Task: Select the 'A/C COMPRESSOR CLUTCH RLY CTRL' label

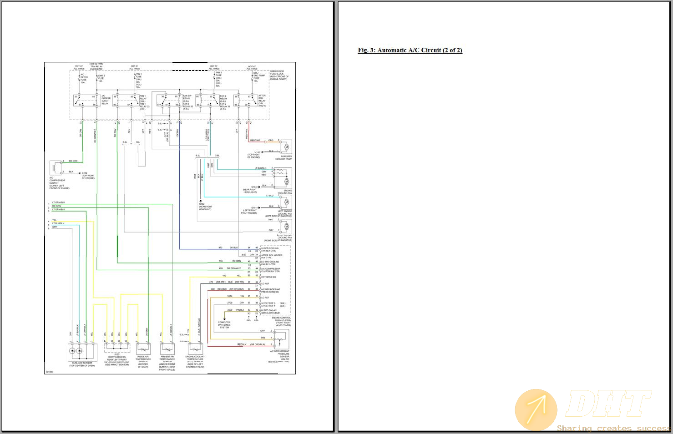Action: click(x=270, y=270)
